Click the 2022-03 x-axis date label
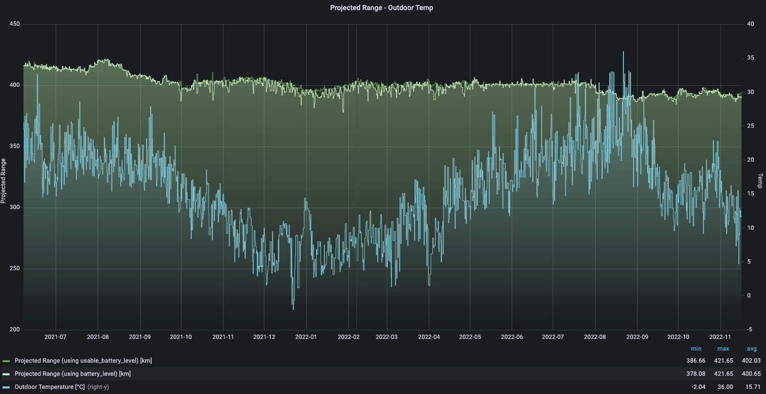The width and height of the screenshot is (766, 394). pyautogui.click(x=386, y=336)
